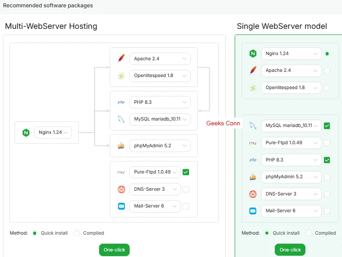The height and width of the screenshot is (257, 342).
Task: Click the green Nginx hexagon icon in Single WebServer model
Action: [253, 54]
